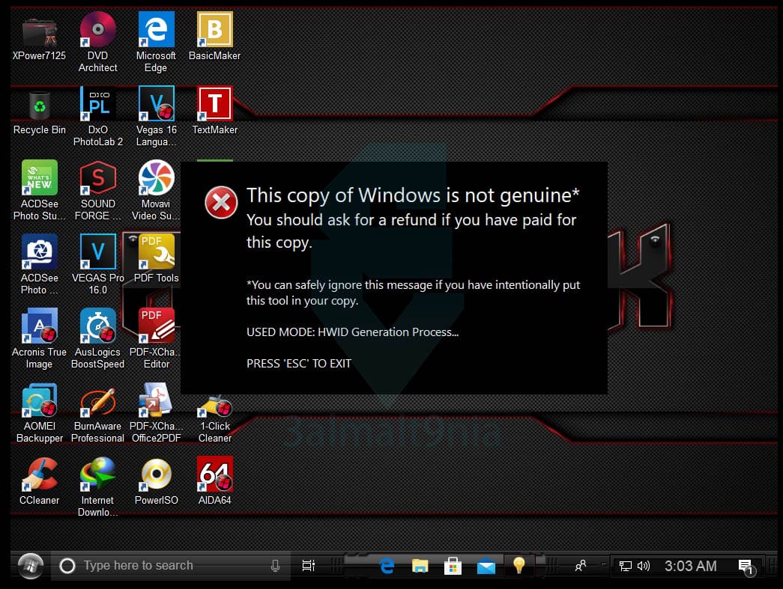The height and width of the screenshot is (589, 783).
Task: Open Action Center notifications icon
Action: [x=746, y=567]
